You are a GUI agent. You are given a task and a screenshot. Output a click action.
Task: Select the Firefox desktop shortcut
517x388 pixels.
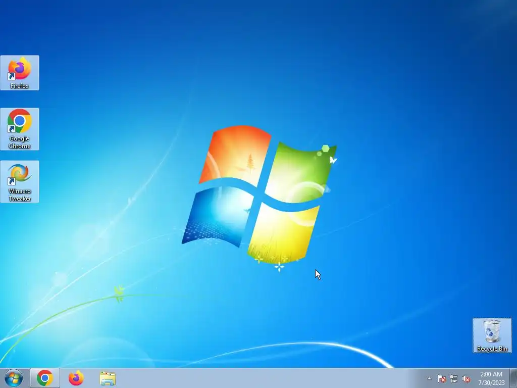[20, 73]
